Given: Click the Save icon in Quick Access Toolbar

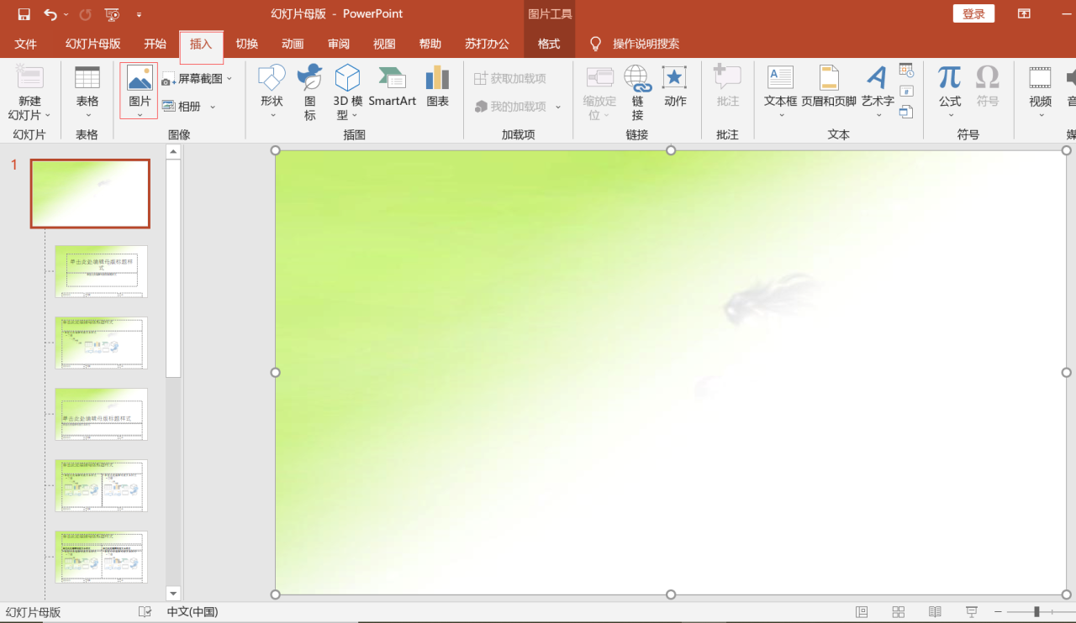Looking at the screenshot, I should (x=23, y=13).
